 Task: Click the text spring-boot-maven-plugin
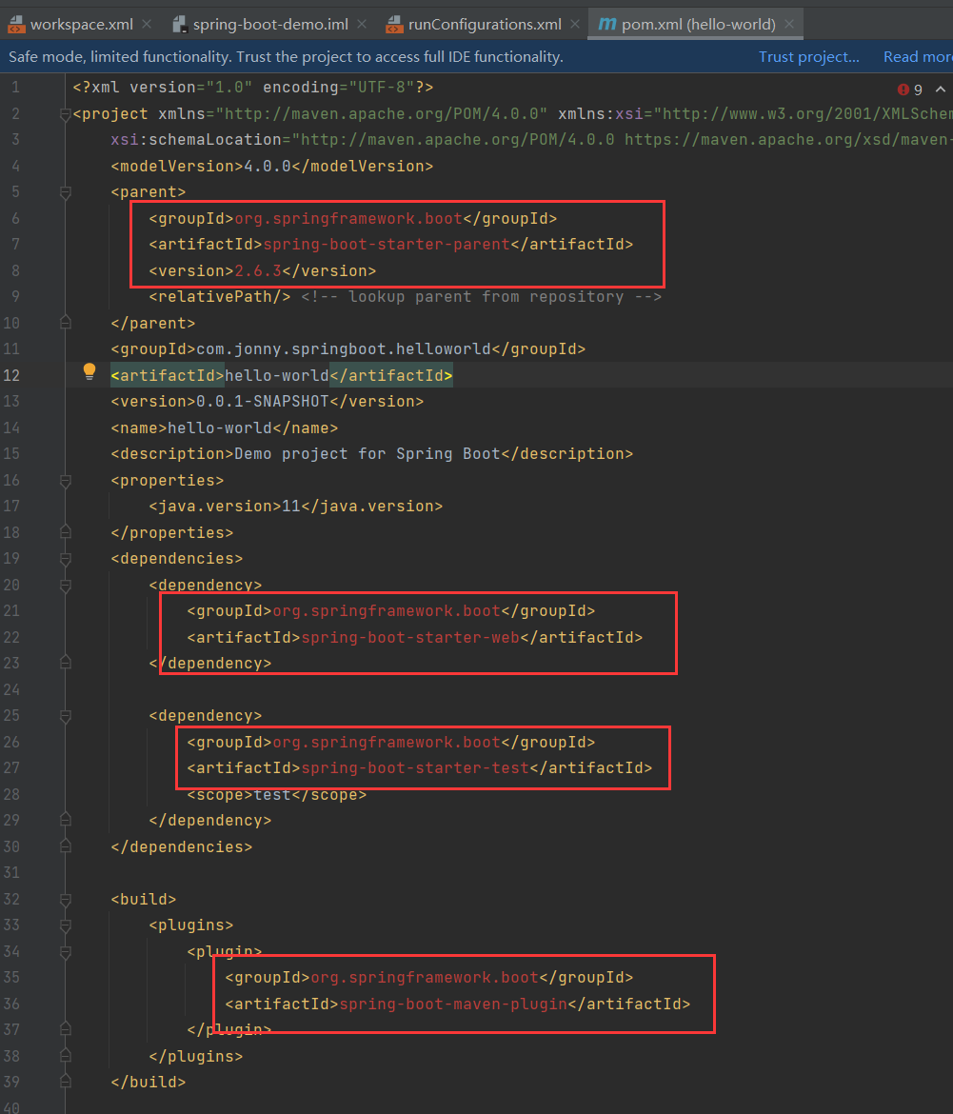(x=454, y=1004)
